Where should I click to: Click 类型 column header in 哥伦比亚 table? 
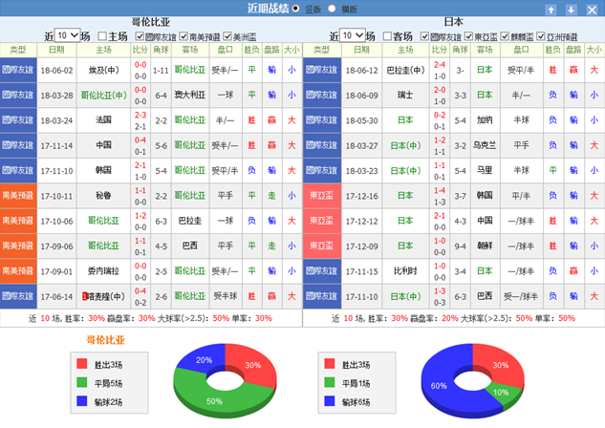coord(18,50)
